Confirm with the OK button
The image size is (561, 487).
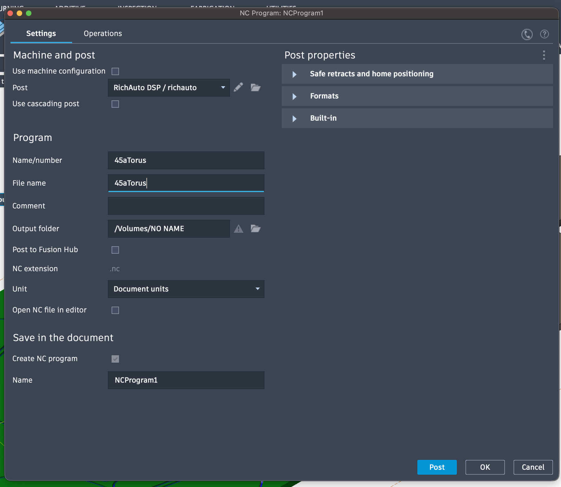[x=485, y=467]
